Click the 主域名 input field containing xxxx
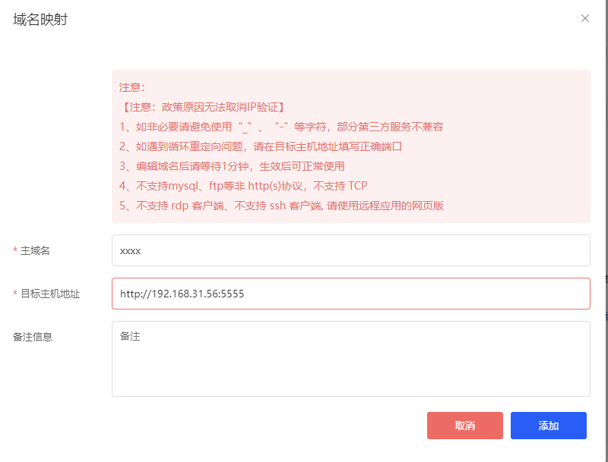The height and width of the screenshot is (462, 608). tap(350, 250)
